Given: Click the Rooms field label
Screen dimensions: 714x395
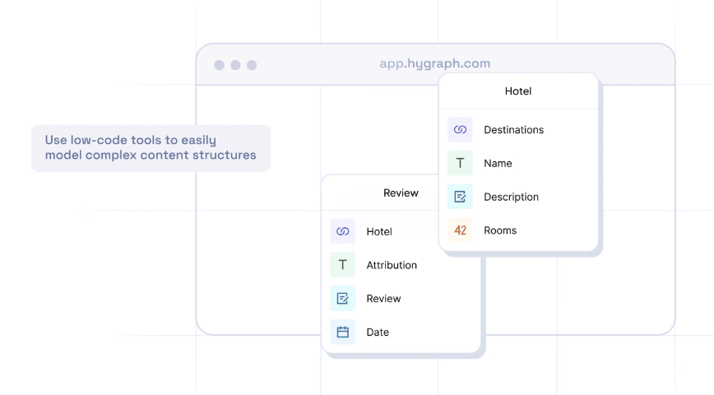Looking at the screenshot, I should click(500, 231).
